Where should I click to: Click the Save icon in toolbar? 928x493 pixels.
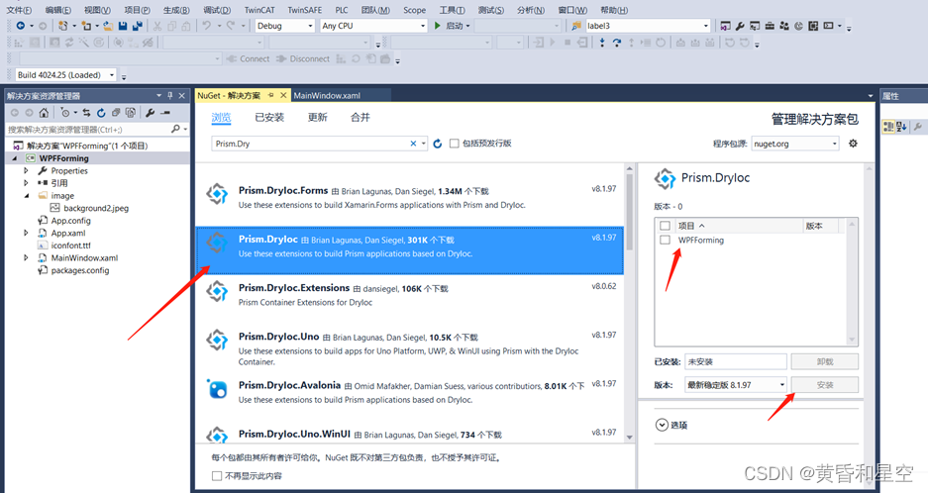point(123,26)
